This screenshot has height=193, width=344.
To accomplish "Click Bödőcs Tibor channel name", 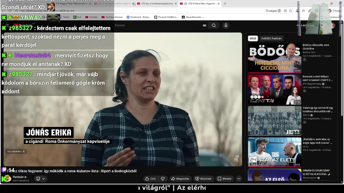I will pos(309,52).
